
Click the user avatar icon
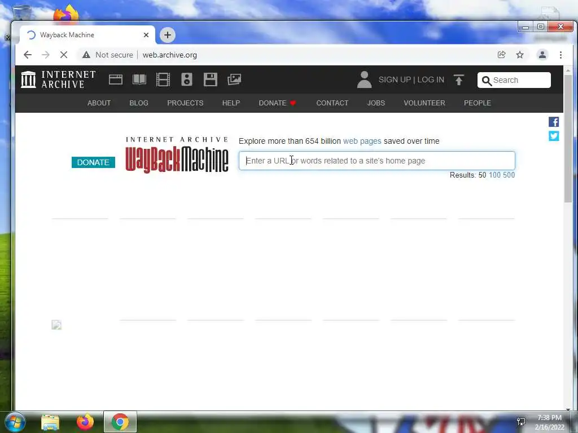point(364,79)
